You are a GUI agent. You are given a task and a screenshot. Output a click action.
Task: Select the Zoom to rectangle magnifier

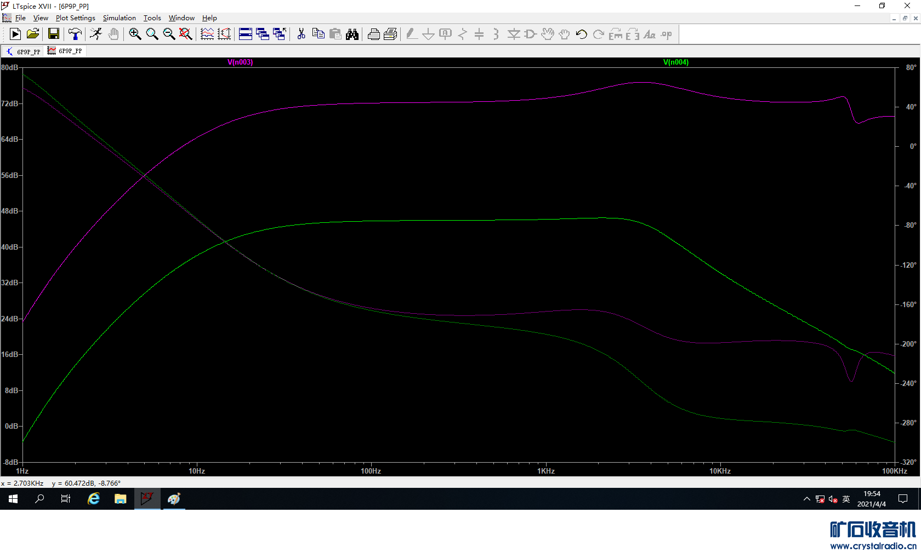pos(152,34)
